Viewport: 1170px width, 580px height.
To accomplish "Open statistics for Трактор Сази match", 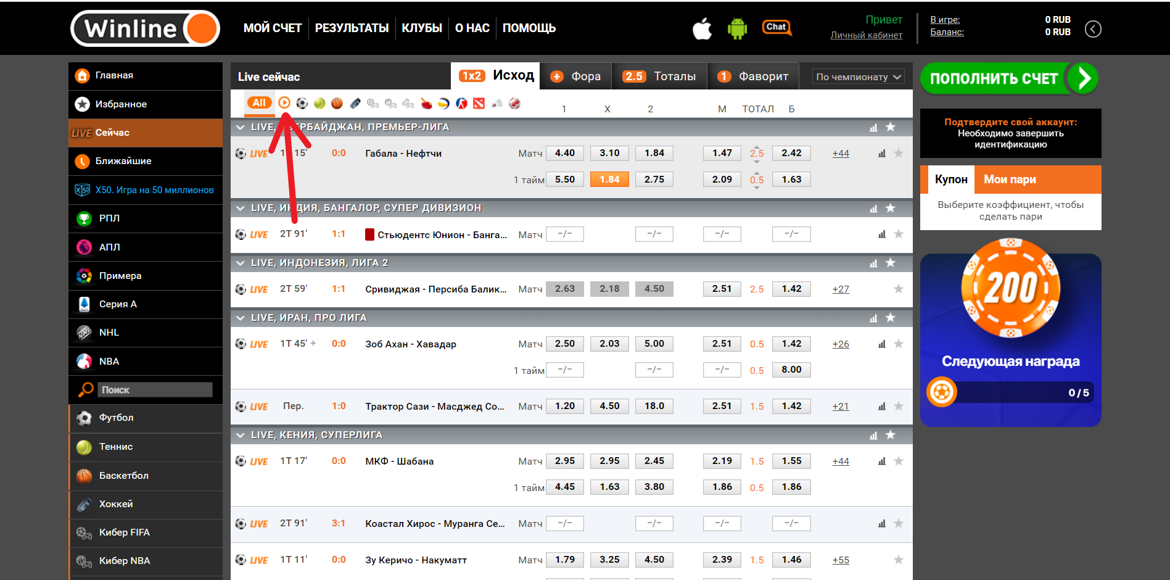I will (x=882, y=407).
